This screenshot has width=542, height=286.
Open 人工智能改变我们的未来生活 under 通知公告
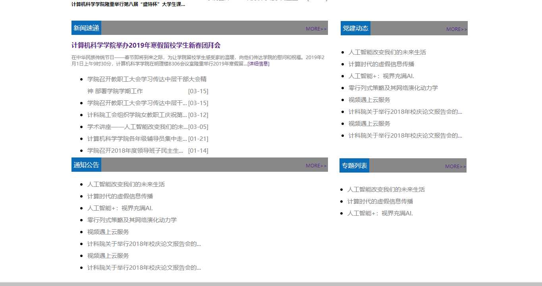126,184
